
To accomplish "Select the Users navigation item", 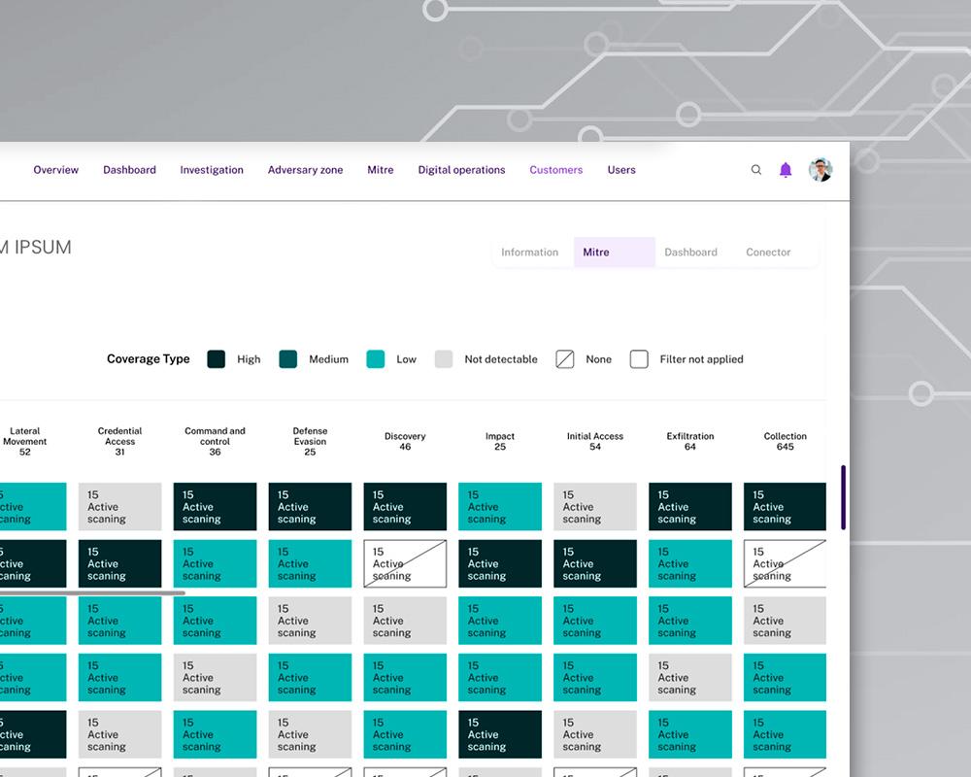I will click(621, 170).
